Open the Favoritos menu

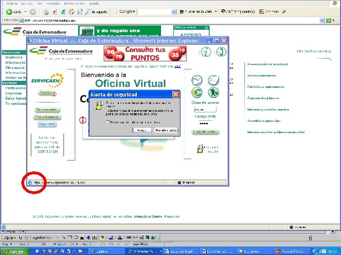tap(53, 3)
